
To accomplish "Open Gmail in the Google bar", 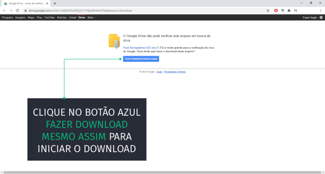I will pos(72,18).
